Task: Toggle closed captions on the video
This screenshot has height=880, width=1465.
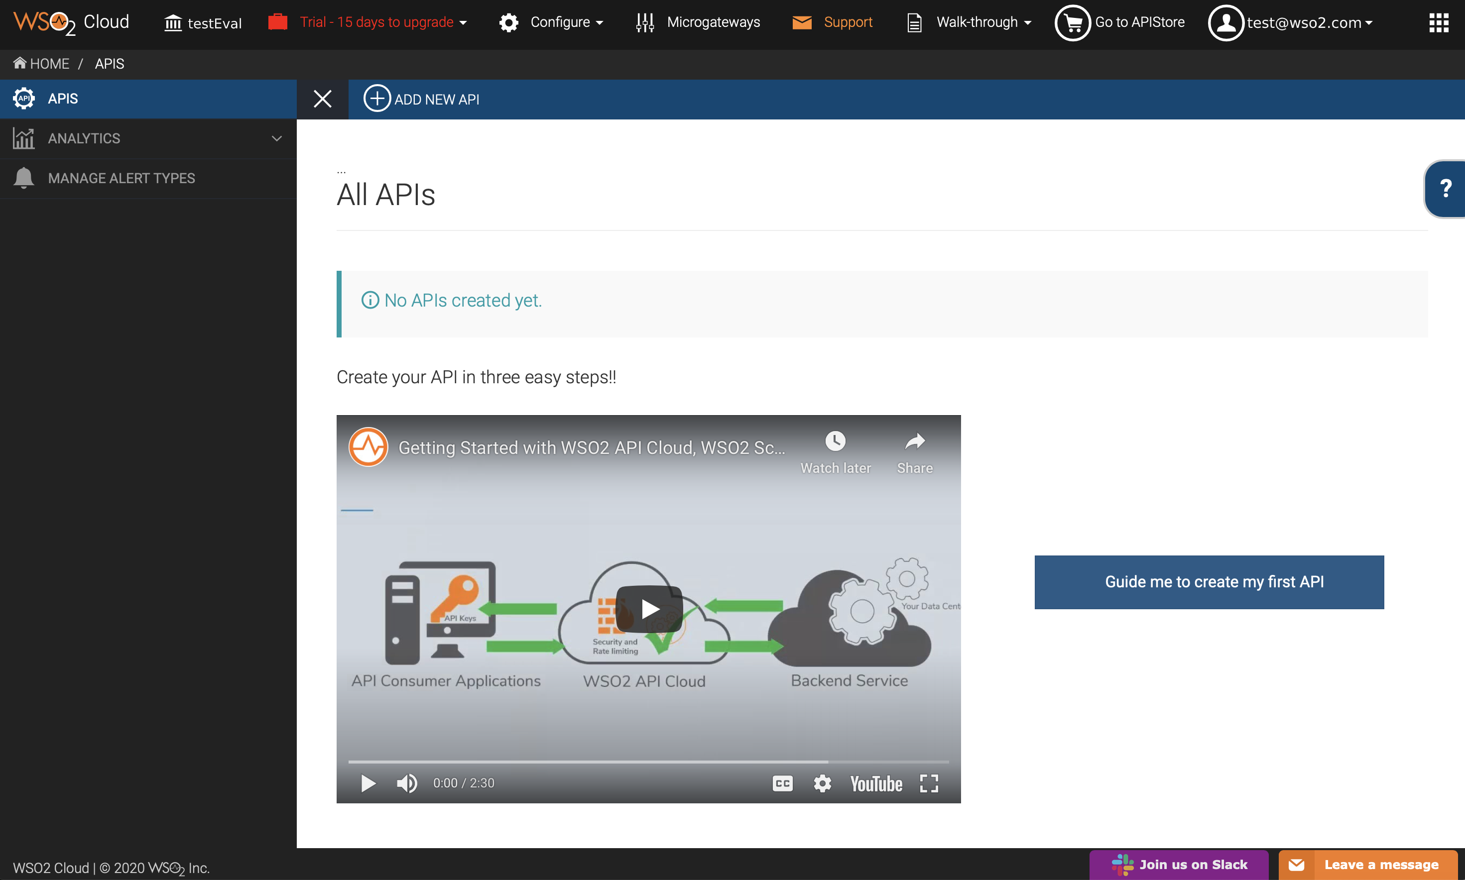Action: pyautogui.click(x=782, y=783)
